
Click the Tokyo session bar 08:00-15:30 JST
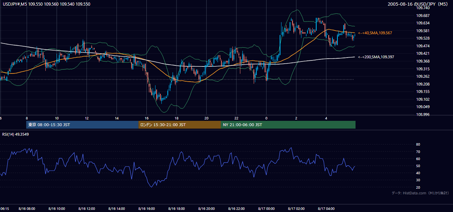(x=82, y=125)
